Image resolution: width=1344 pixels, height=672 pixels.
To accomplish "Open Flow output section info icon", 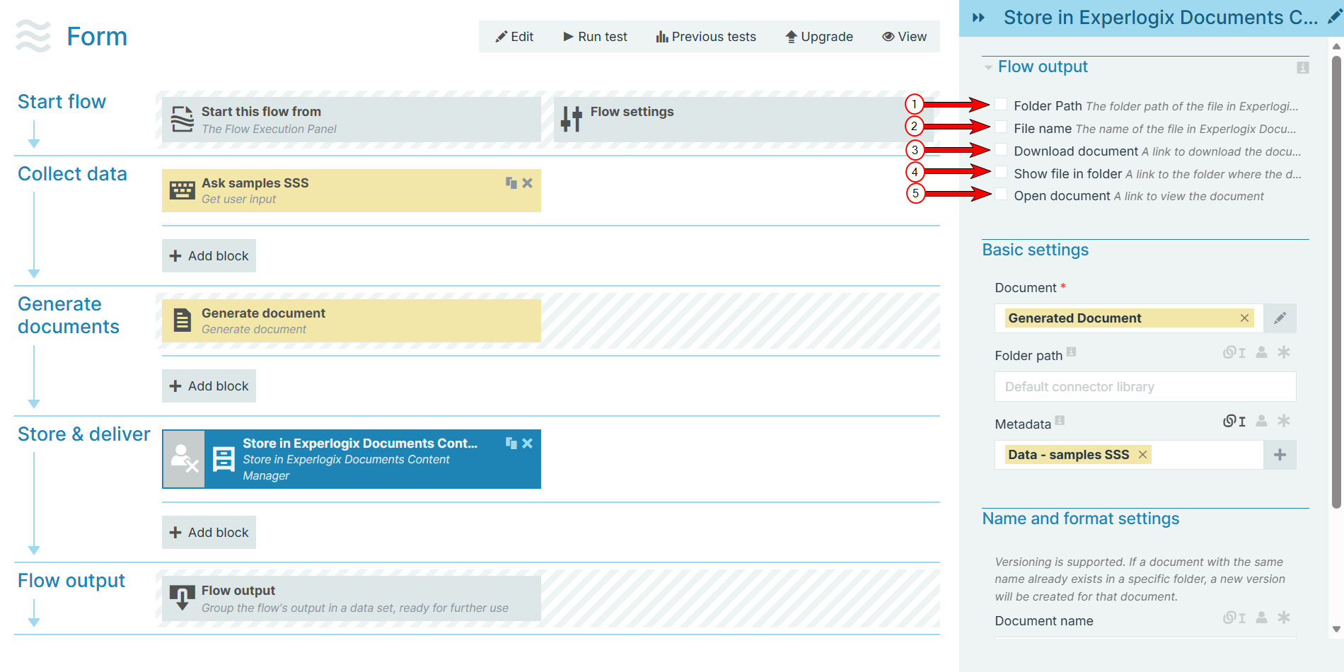I will pos(1302,67).
